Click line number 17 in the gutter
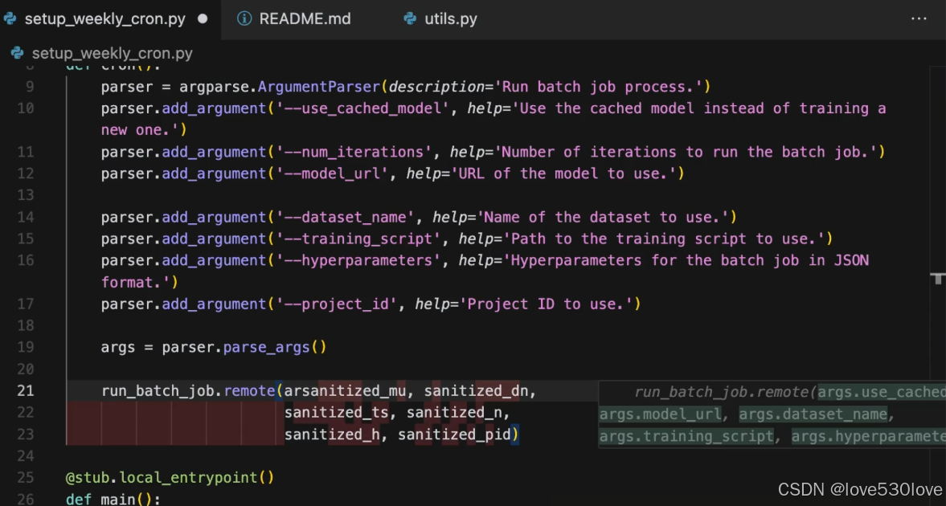 tap(26, 304)
